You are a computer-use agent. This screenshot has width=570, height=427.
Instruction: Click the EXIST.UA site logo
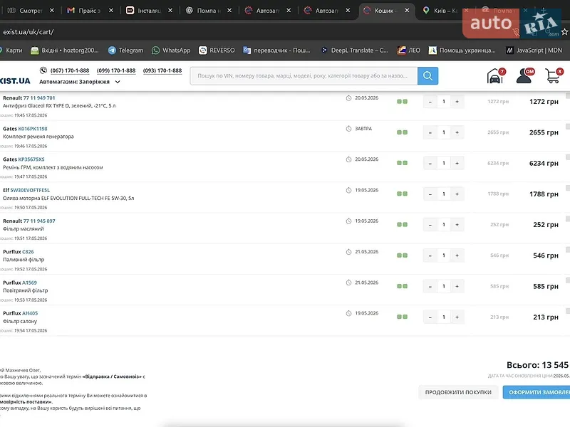(15, 81)
